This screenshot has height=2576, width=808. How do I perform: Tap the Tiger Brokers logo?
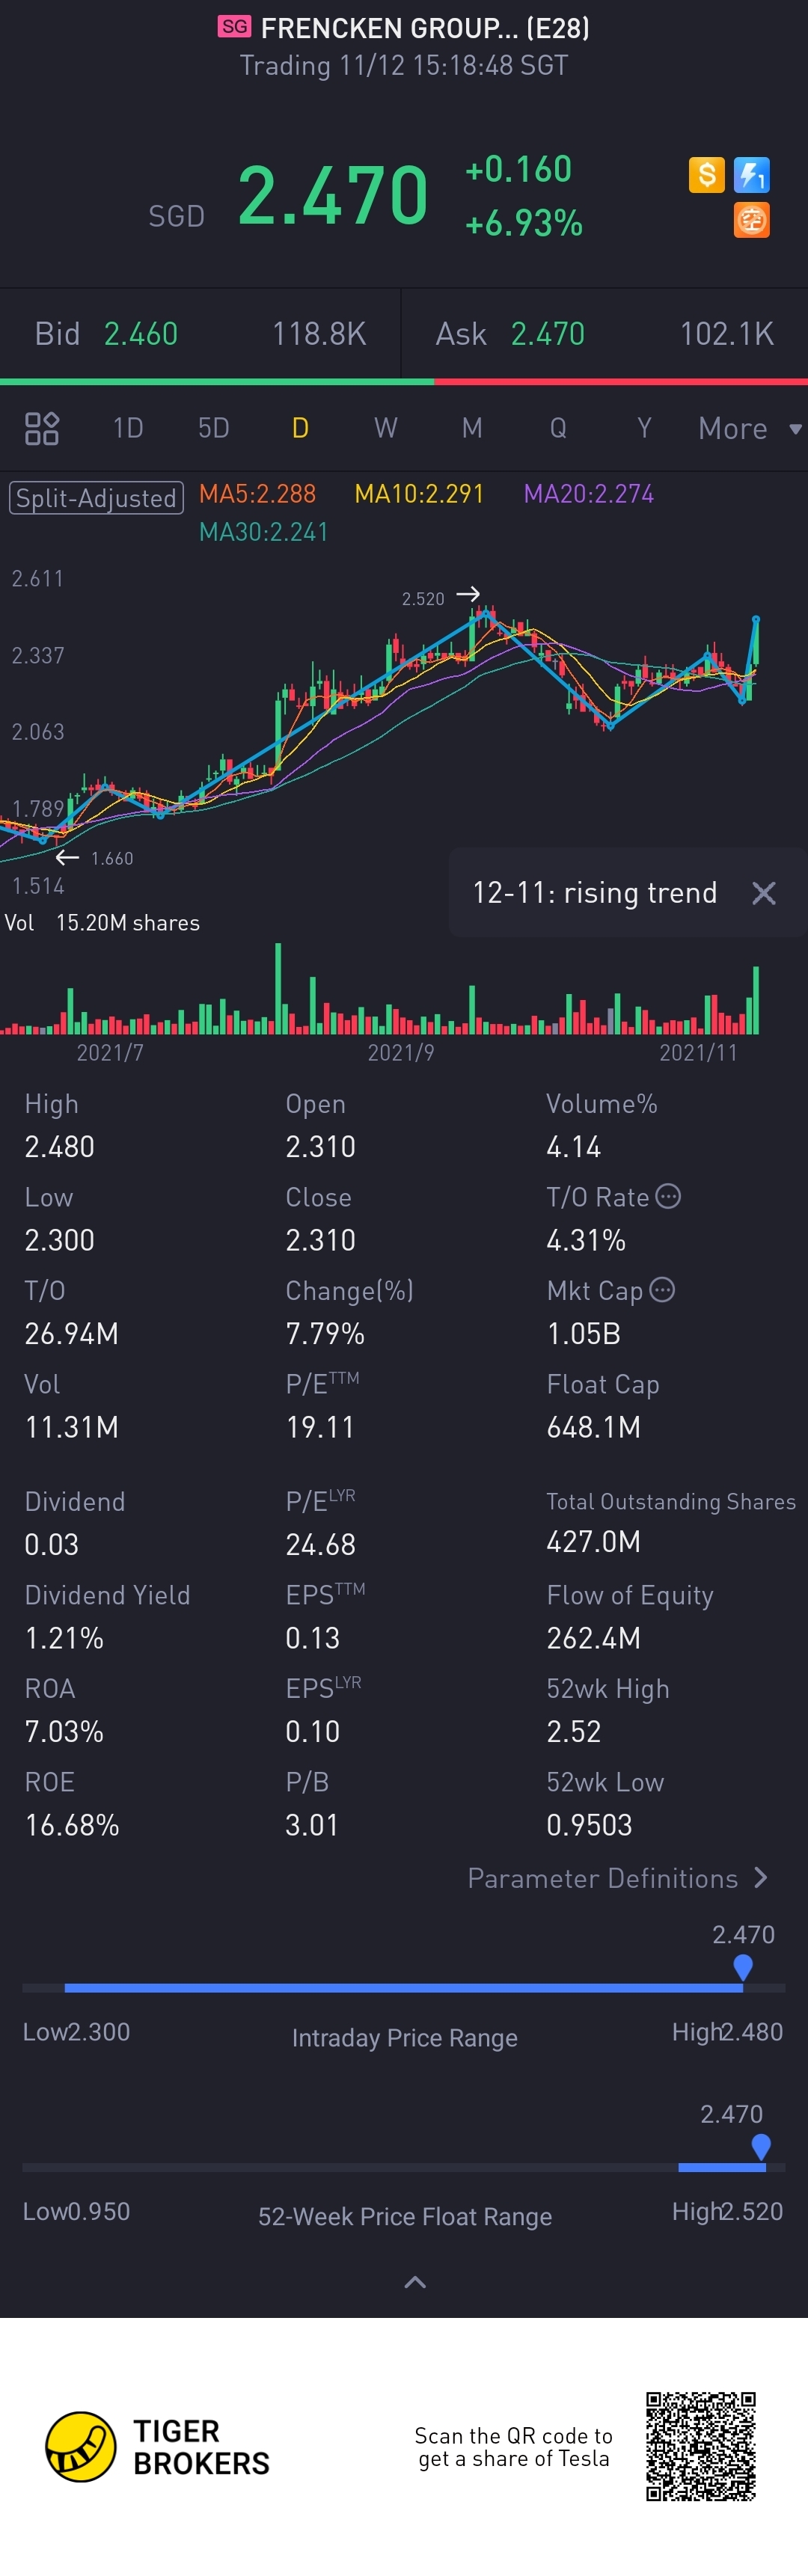click(158, 2447)
